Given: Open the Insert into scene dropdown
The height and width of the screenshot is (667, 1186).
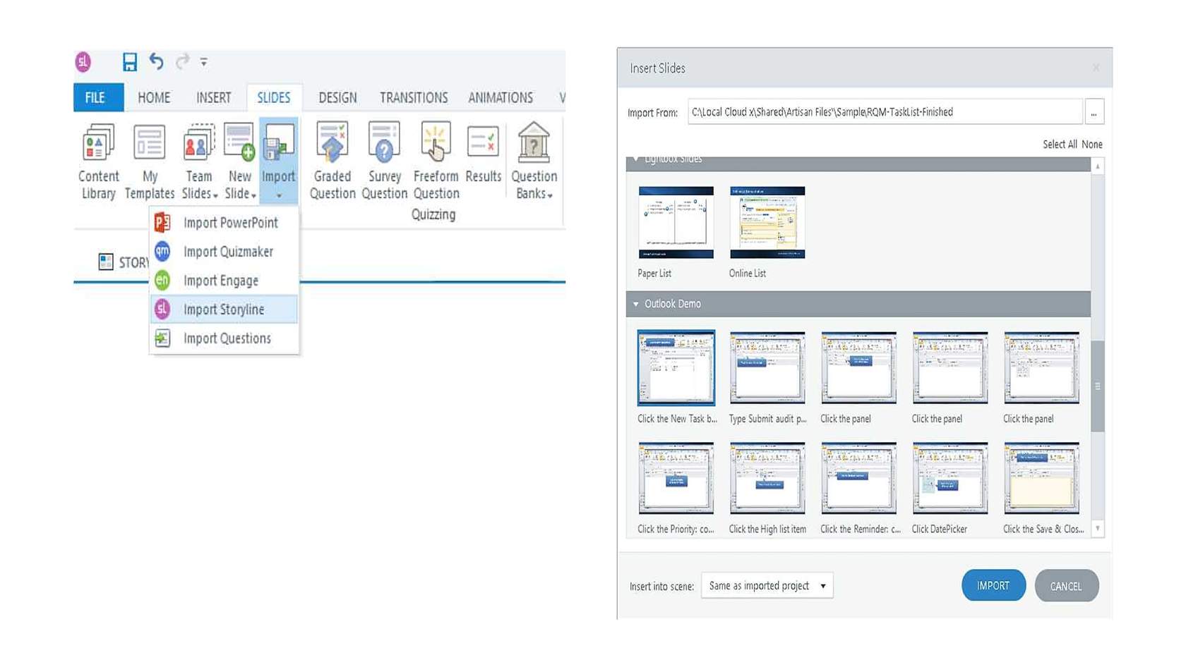Looking at the screenshot, I should point(767,586).
